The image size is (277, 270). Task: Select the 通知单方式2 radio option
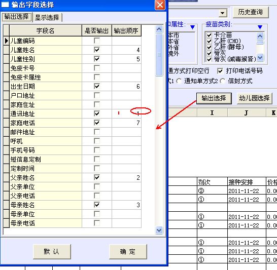pyautogui.click(x=179, y=81)
